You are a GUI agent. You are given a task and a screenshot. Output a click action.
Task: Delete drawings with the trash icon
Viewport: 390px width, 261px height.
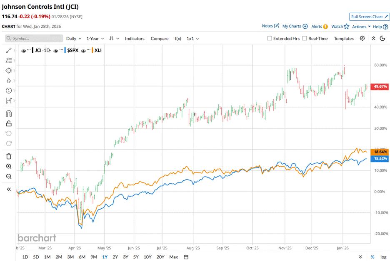(x=9, y=156)
